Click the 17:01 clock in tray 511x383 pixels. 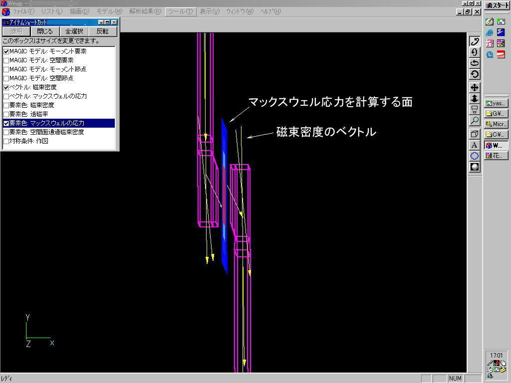click(496, 355)
